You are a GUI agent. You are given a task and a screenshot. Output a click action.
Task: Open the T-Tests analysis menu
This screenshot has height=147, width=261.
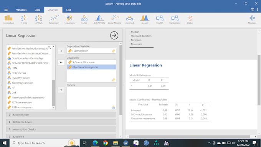(x=24, y=20)
